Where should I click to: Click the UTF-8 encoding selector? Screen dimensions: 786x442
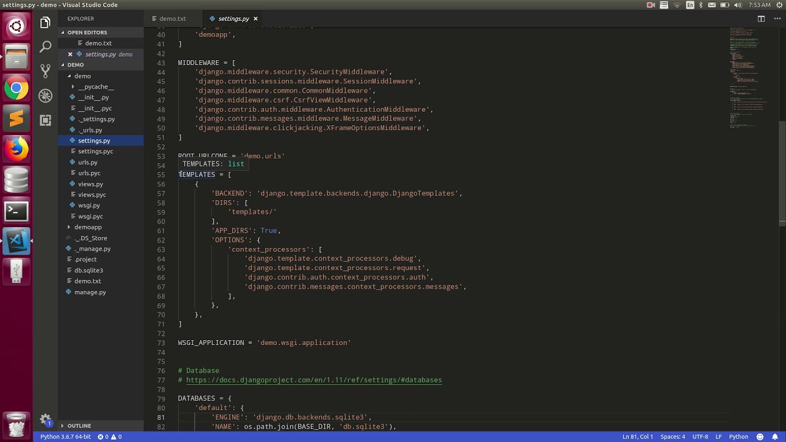click(x=700, y=436)
